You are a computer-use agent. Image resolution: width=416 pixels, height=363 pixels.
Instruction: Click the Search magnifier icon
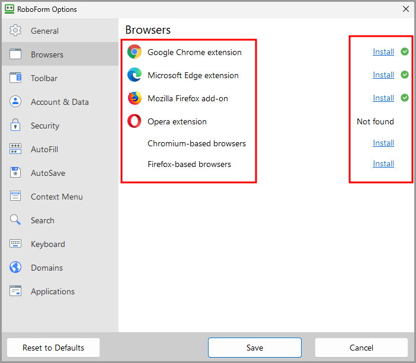point(15,220)
